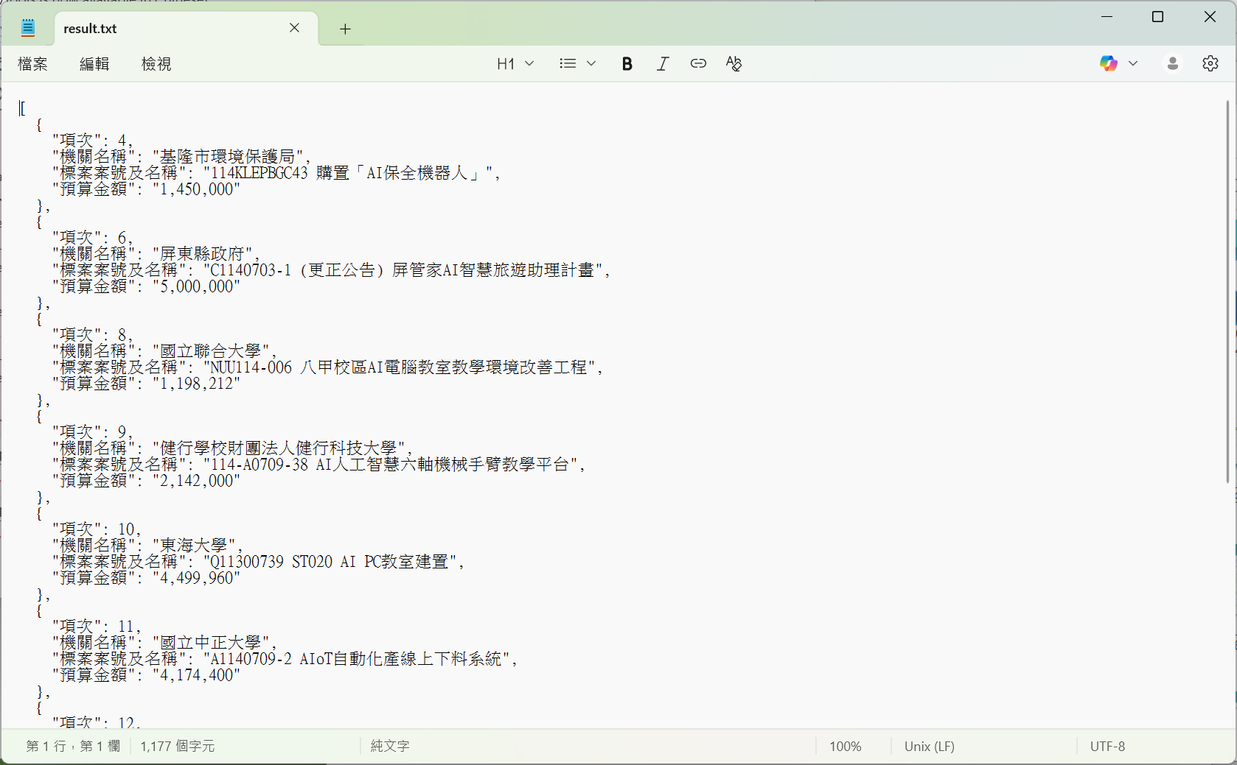Close the result.txt tab

(x=294, y=28)
